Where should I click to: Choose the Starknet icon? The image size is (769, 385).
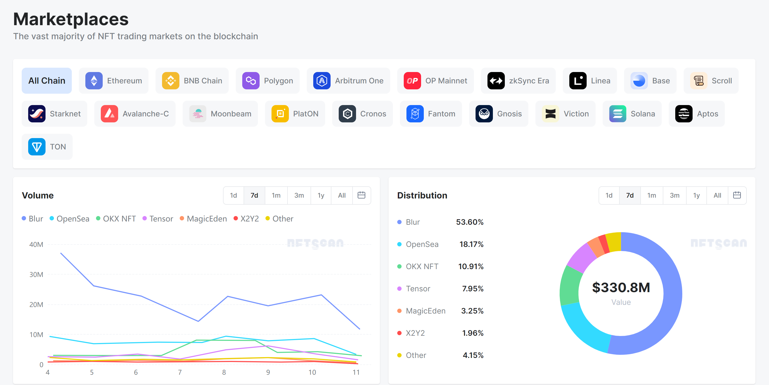(37, 114)
